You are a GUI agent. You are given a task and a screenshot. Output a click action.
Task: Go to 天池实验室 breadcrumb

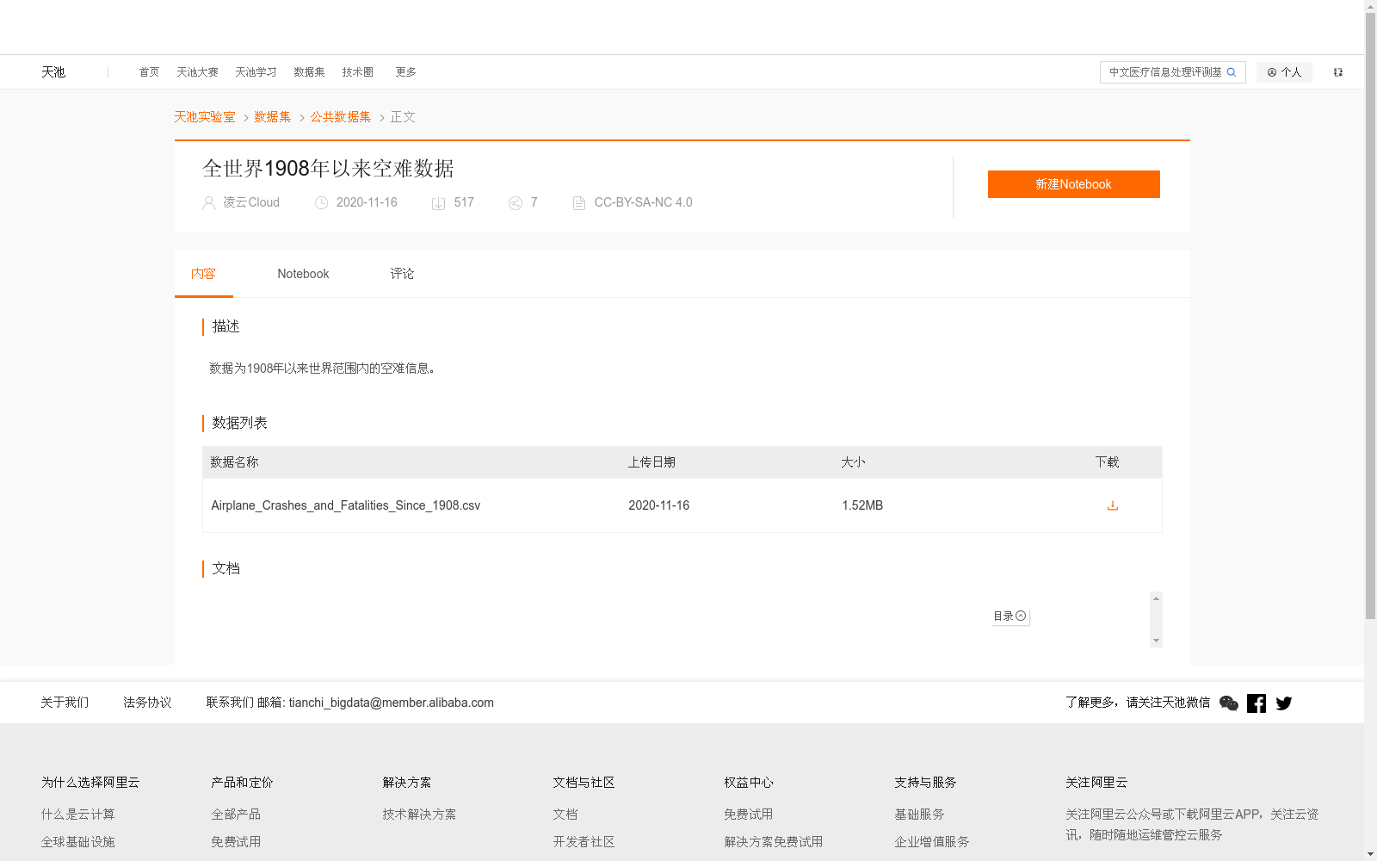205,117
